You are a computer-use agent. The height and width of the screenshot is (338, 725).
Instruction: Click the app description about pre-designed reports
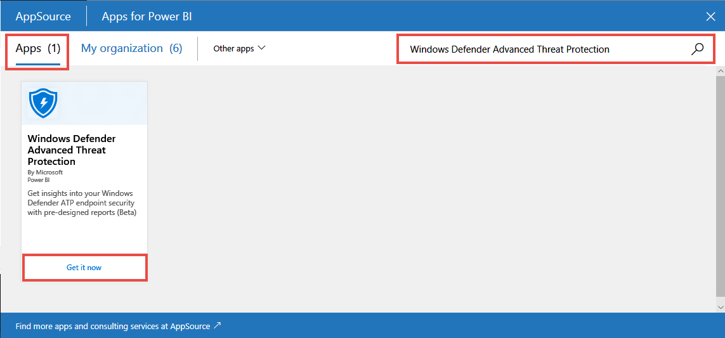click(x=82, y=203)
